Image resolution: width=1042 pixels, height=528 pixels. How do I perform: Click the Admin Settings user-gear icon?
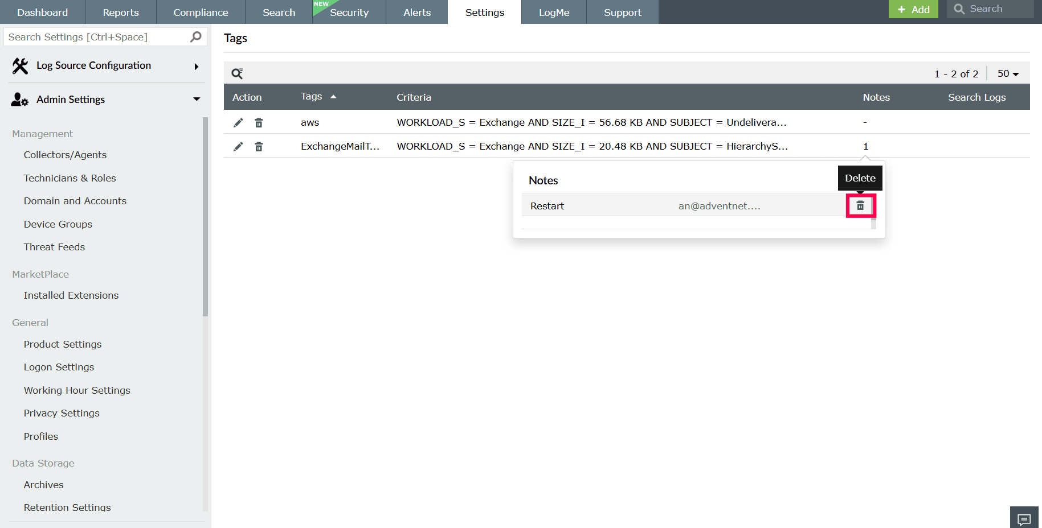click(19, 100)
